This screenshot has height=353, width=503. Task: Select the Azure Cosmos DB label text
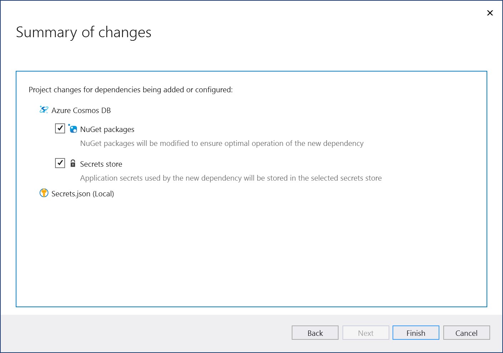(81, 110)
